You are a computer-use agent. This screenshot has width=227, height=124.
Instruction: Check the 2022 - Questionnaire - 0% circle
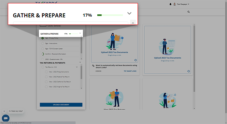click(x=43, y=59)
